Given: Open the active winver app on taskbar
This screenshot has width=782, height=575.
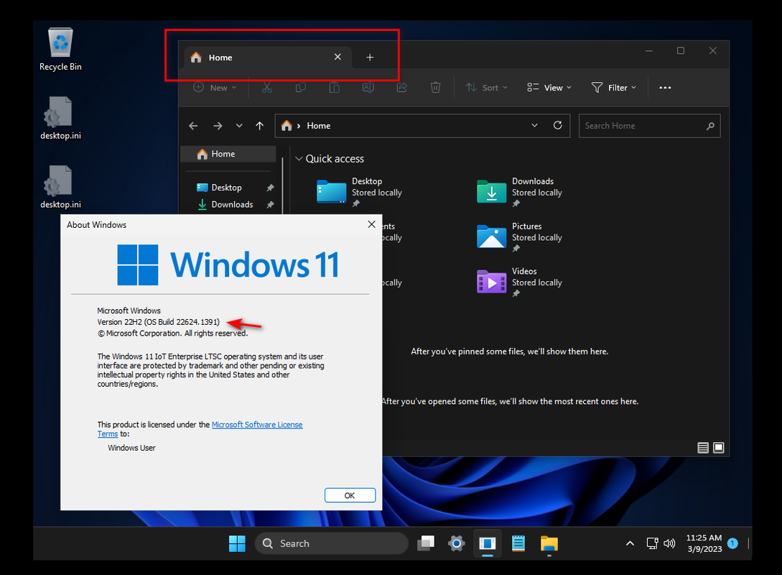Looking at the screenshot, I should [x=488, y=543].
